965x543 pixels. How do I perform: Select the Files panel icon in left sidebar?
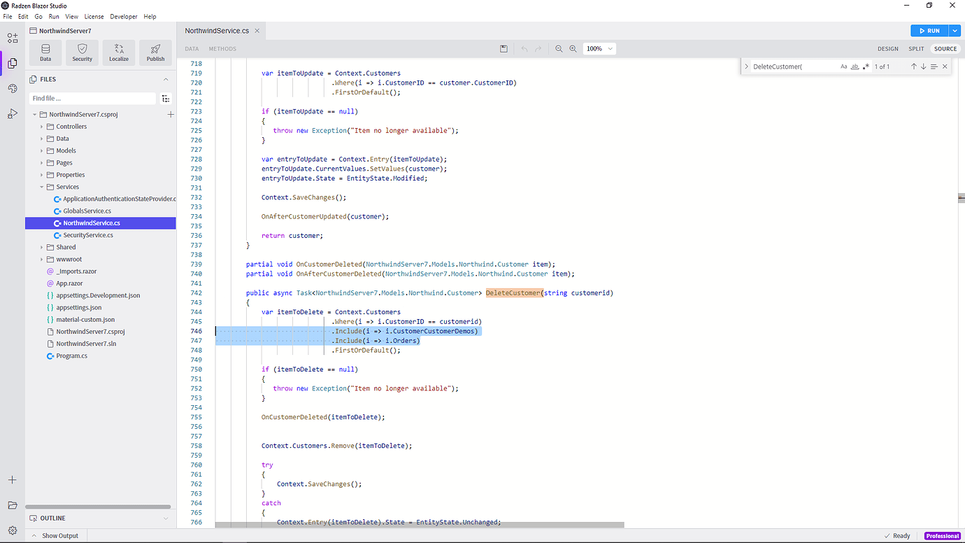click(12, 63)
